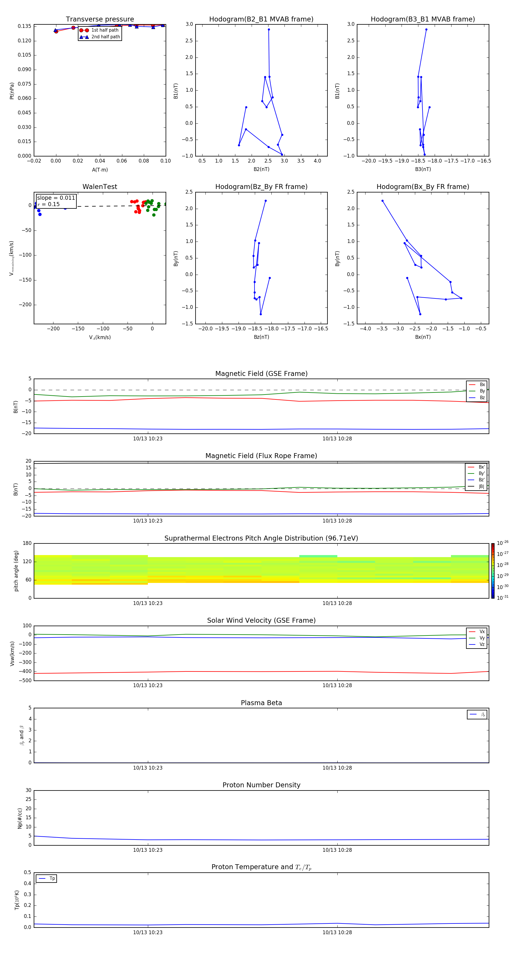Click the 'Plasma Beta' plot title
Screen dimensions: 523x958
pyautogui.click(x=261, y=703)
